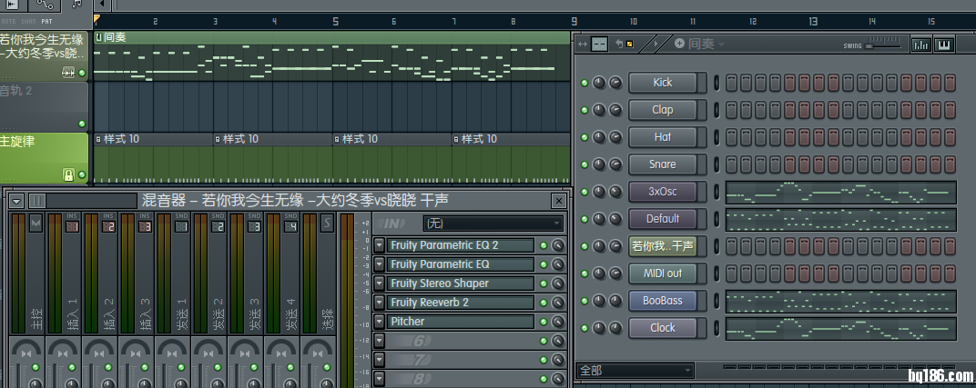Mute the 音轨 2 playlist track
The image size is (976, 388).
pos(81,123)
